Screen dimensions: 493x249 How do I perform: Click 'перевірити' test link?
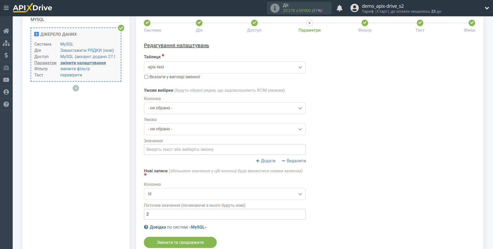(71, 75)
